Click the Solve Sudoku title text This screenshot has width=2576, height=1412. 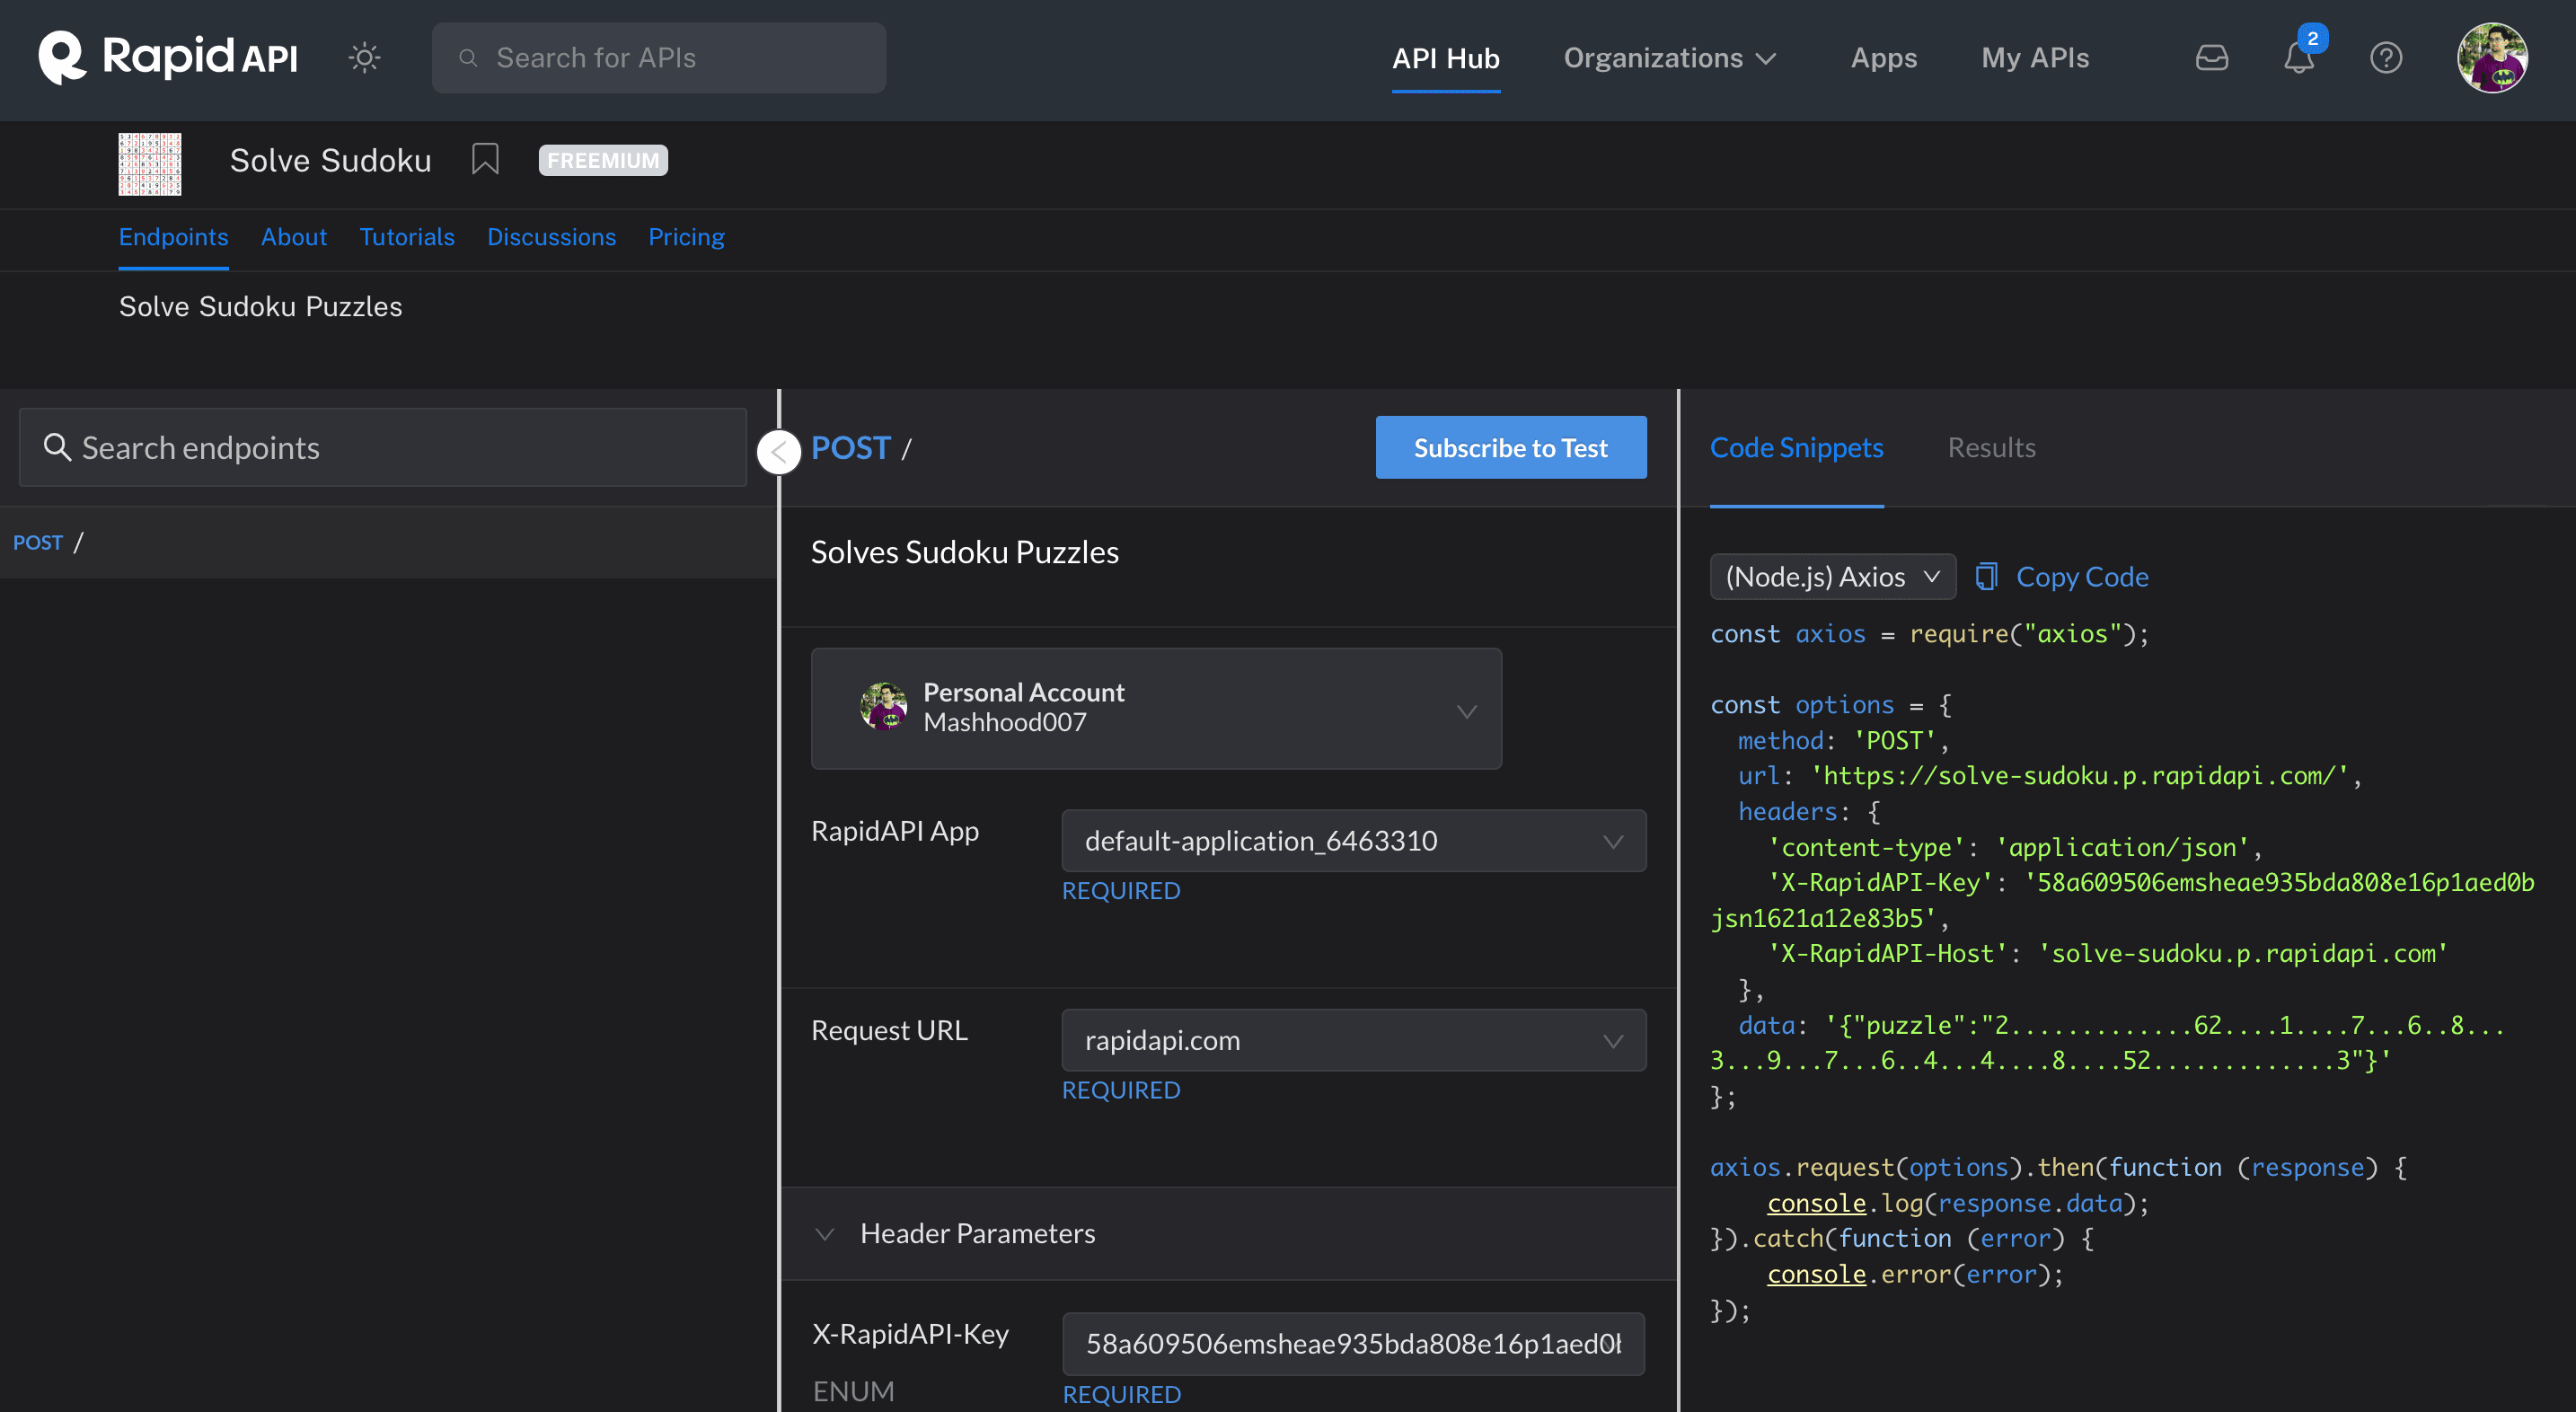tap(330, 160)
